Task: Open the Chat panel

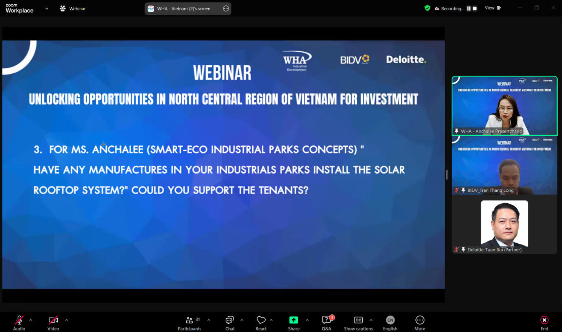Action: pos(230,323)
